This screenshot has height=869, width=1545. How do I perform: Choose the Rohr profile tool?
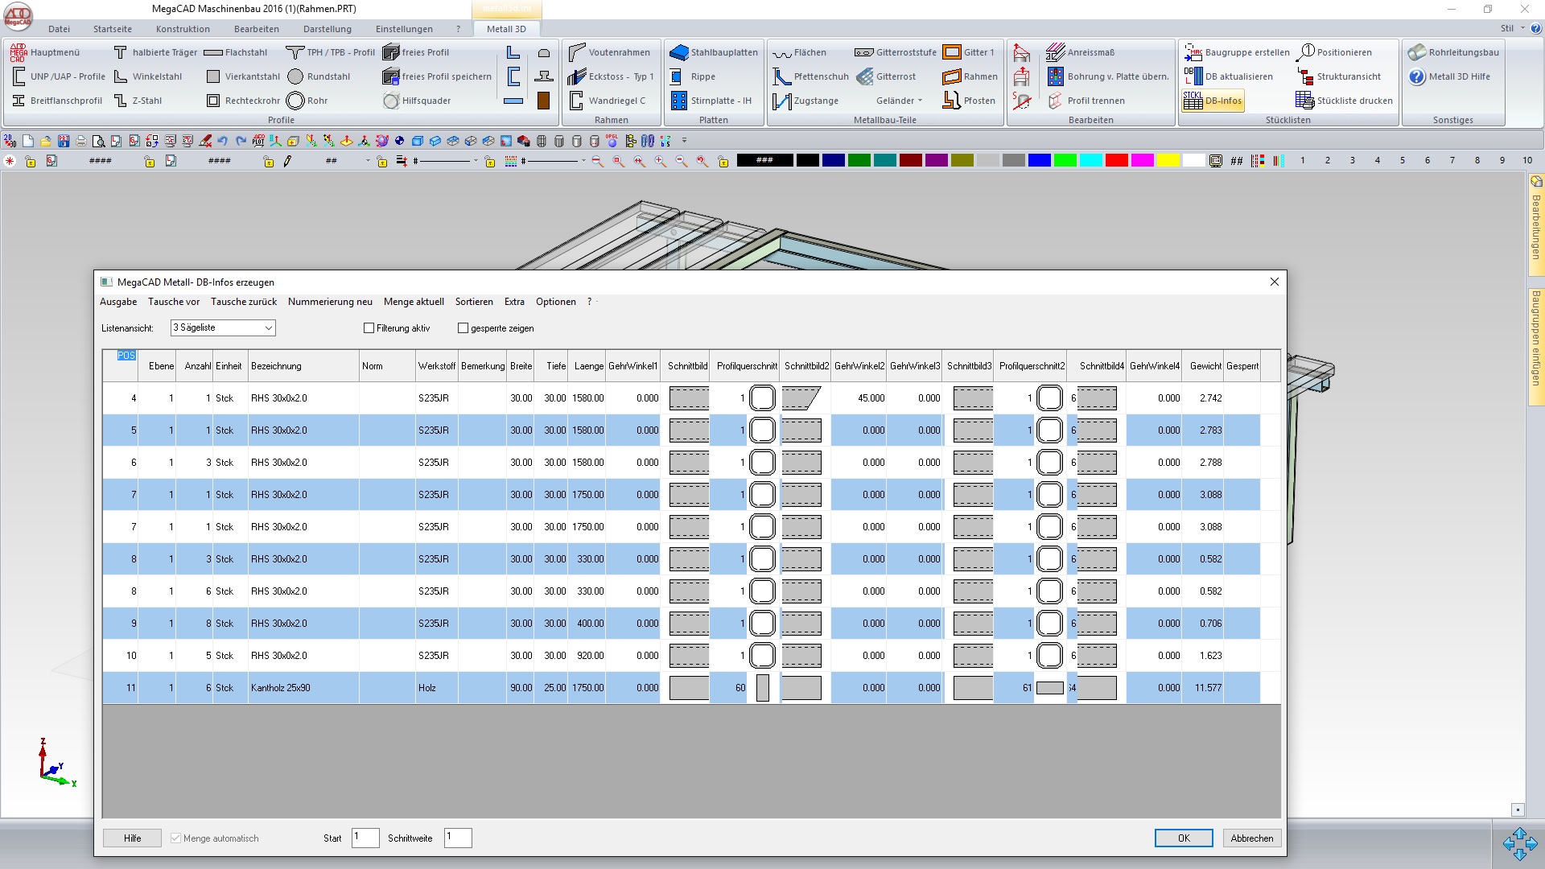click(307, 101)
